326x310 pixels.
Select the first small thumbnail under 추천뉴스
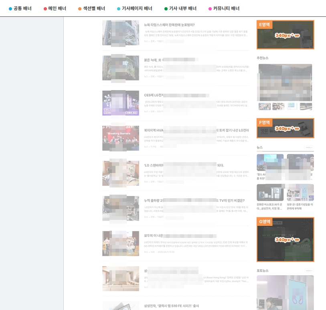[x=265, y=106]
